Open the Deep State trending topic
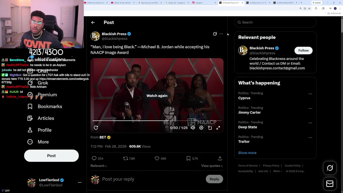Screen dimensions: 343x193 [x=247, y=127]
